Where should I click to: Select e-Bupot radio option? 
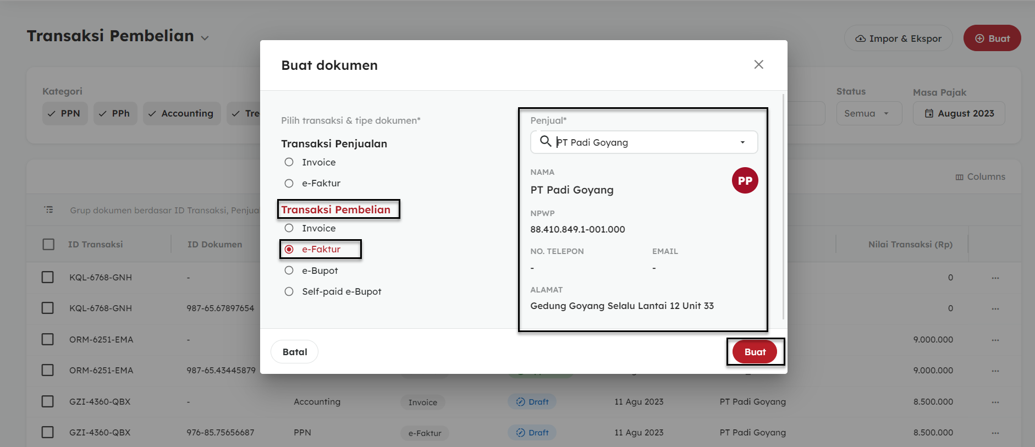point(289,271)
